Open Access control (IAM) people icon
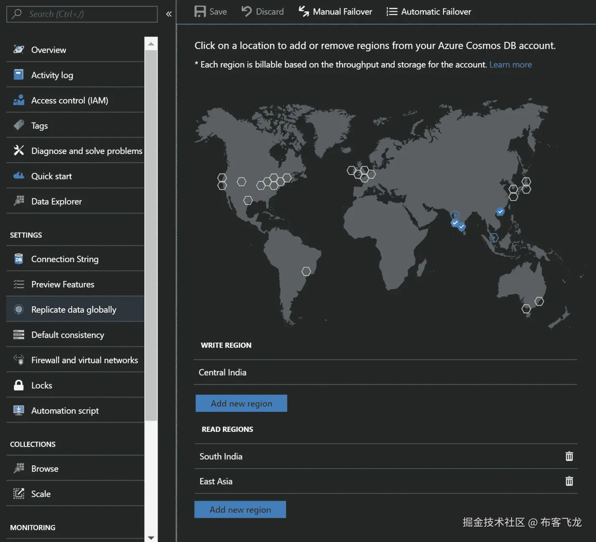This screenshot has width=596, height=542. 19,100
